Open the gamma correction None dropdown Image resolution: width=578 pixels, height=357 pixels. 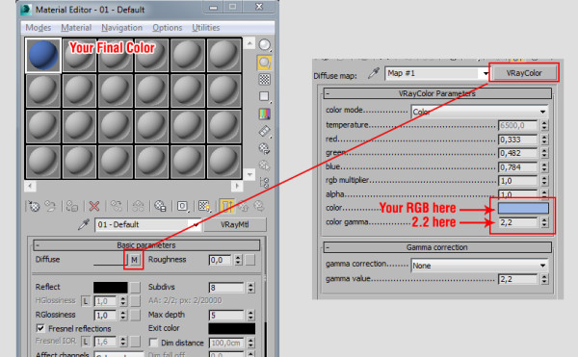click(479, 266)
